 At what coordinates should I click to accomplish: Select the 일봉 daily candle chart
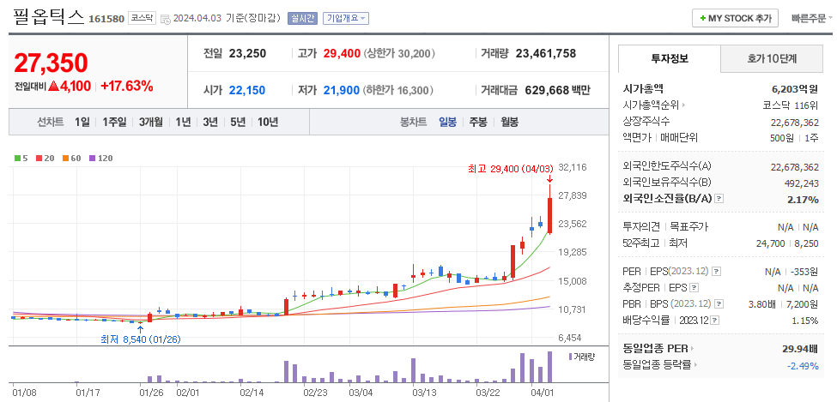point(447,122)
